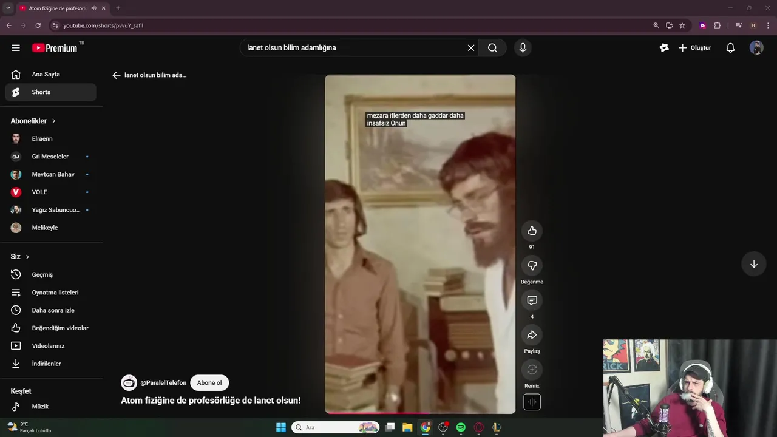This screenshot has height=437, width=777.
Task: Click the Oluştur create button
Action: point(694,48)
